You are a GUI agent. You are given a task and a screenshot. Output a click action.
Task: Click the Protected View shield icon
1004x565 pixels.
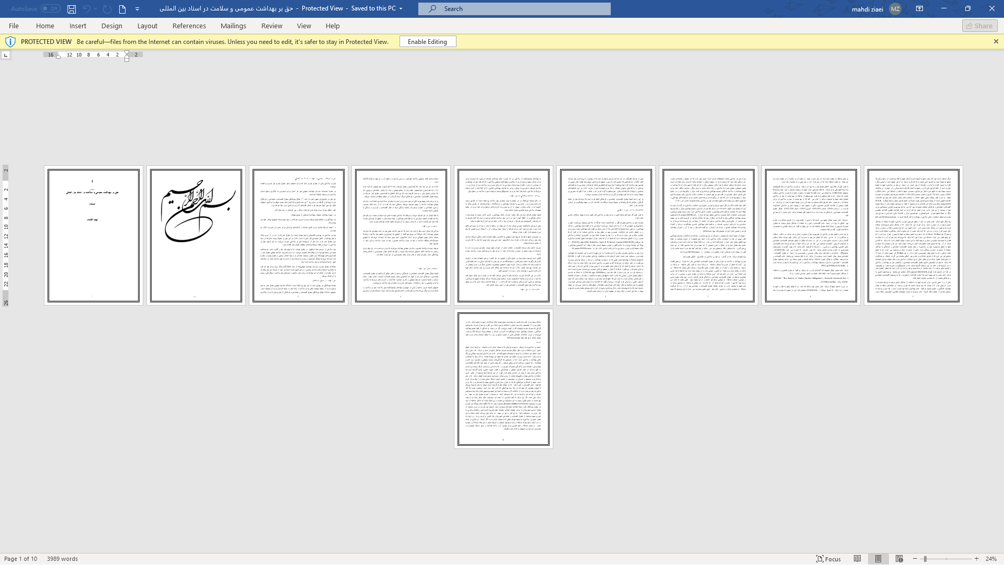[x=10, y=41]
